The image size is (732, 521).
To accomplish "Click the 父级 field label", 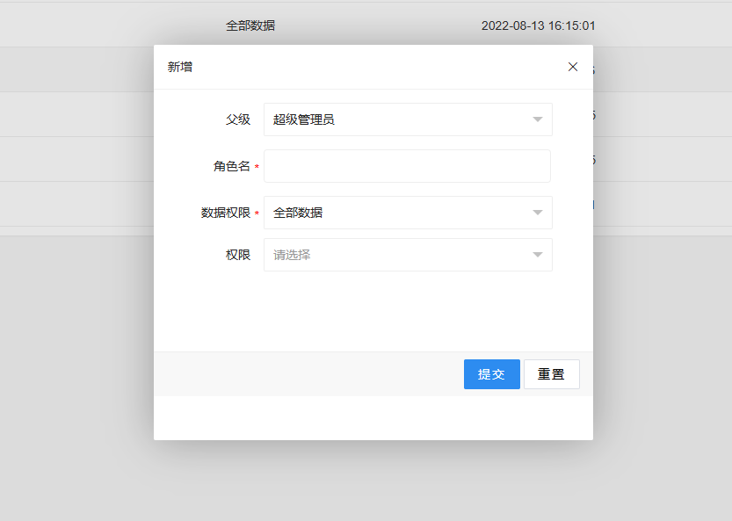I will (238, 119).
